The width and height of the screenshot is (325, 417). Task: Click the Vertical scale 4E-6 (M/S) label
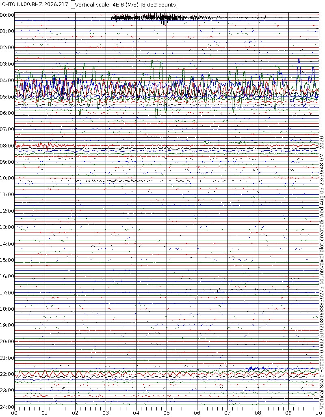click(x=126, y=5)
